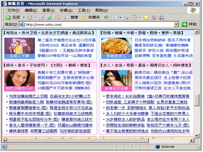Screen dimensions: 203x152
Task: Click the Windows flag logo
Action: pos(193,10)
